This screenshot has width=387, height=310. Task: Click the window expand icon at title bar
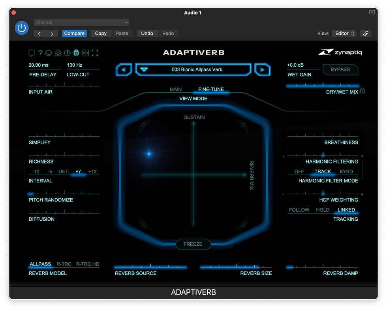pyautogui.click(x=372, y=12)
